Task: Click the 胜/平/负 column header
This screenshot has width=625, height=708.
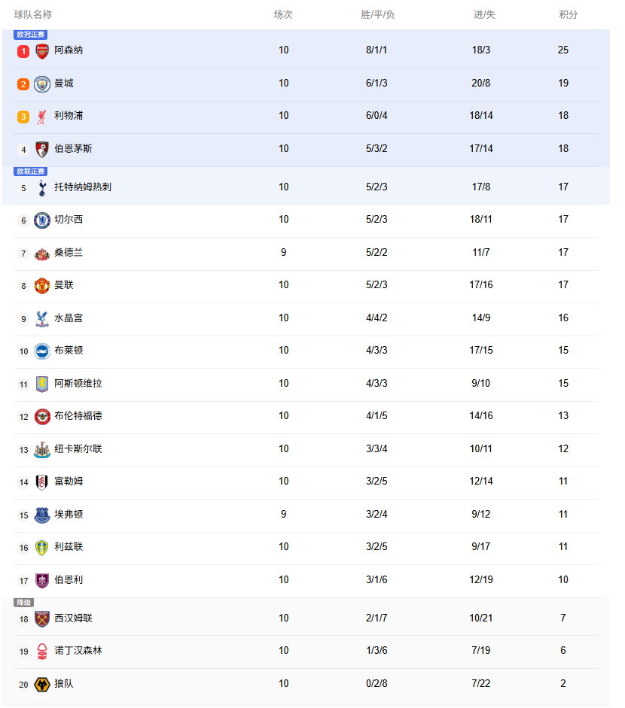Action: coord(377,15)
